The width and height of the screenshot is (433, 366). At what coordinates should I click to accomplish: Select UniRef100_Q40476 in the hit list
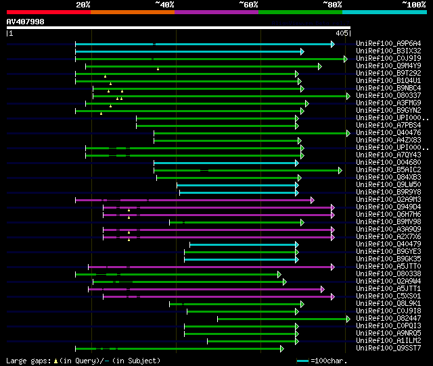click(x=388, y=133)
